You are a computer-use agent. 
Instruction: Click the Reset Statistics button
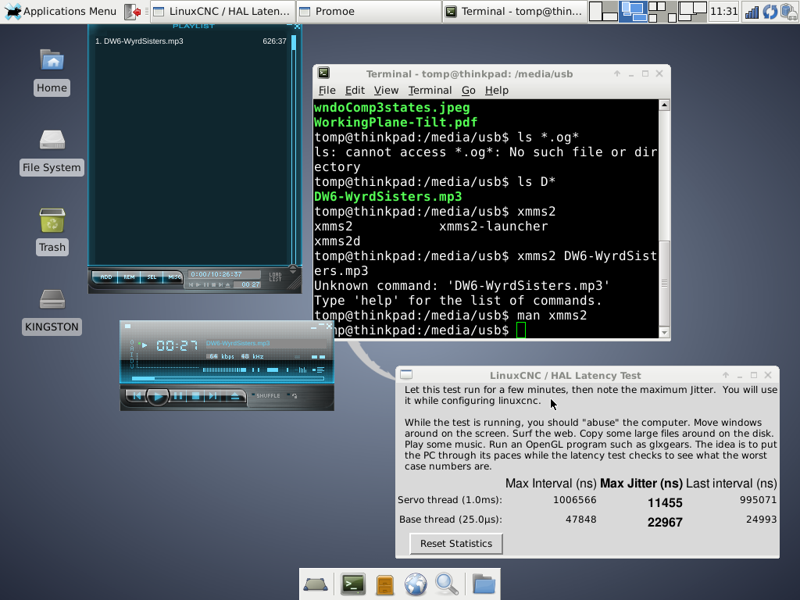point(456,543)
